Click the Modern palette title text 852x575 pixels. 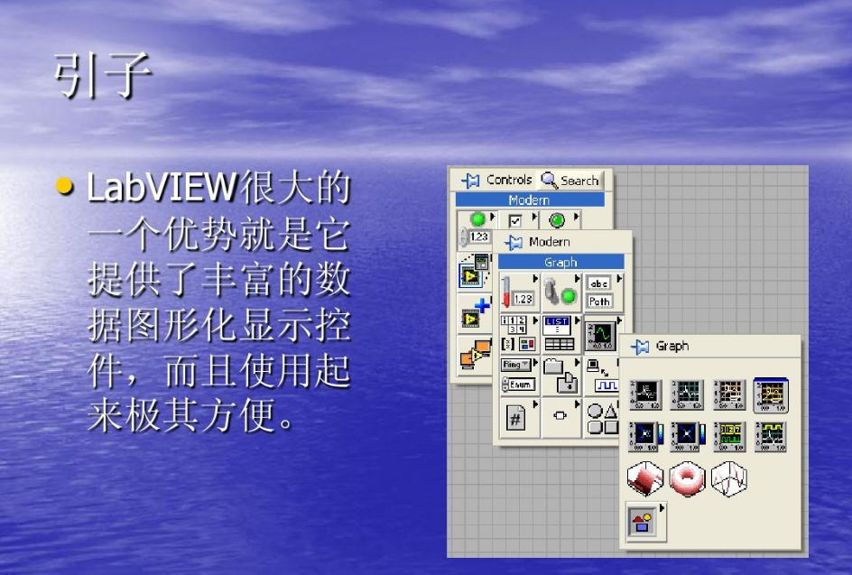tap(550, 242)
